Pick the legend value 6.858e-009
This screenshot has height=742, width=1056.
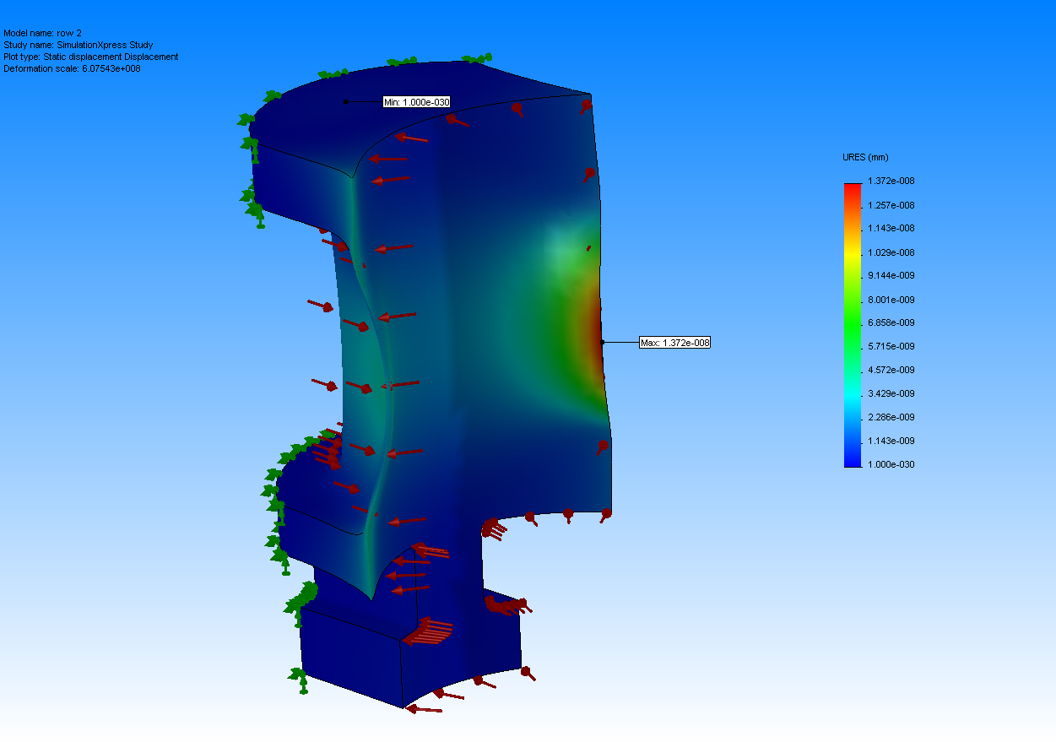(x=891, y=323)
